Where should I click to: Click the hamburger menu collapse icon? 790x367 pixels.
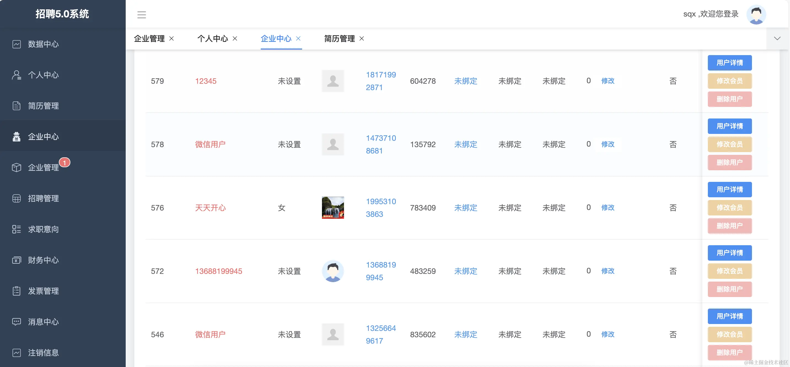141,15
